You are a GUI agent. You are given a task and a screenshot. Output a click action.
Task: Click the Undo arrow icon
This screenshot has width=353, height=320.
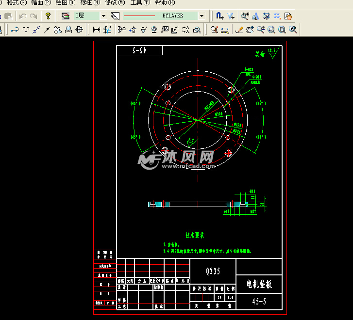click(23, 16)
